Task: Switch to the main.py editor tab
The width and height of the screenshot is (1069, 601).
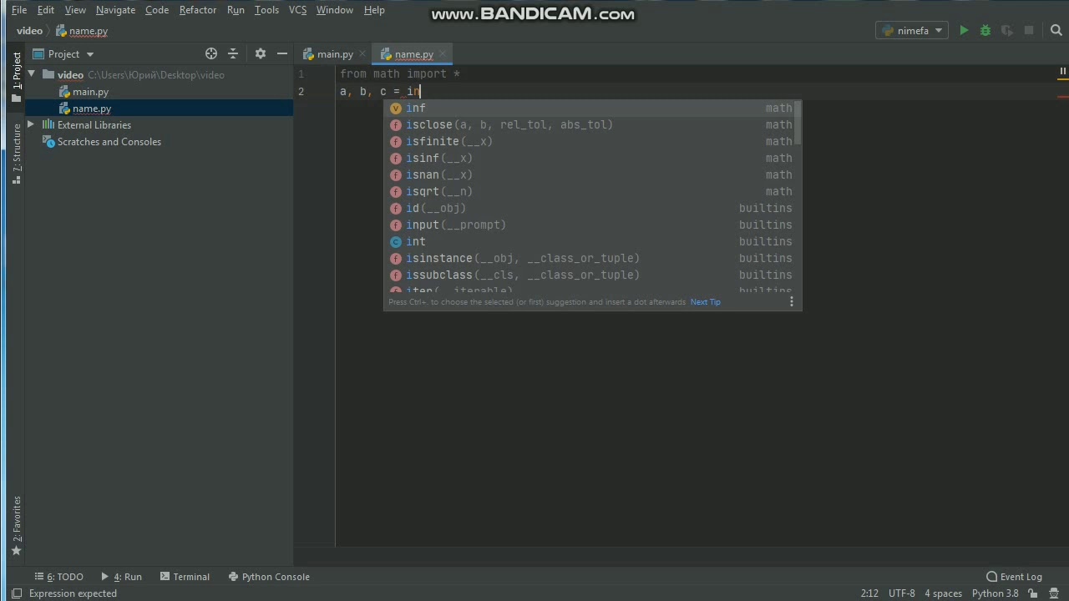Action: (334, 54)
